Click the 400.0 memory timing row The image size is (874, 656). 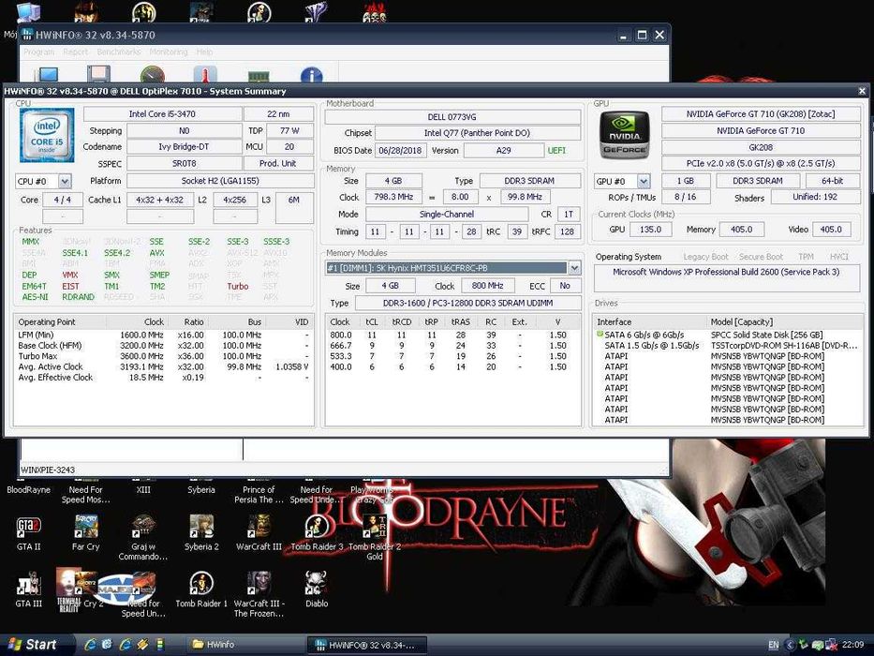pyautogui.click(x=452, y=366)
